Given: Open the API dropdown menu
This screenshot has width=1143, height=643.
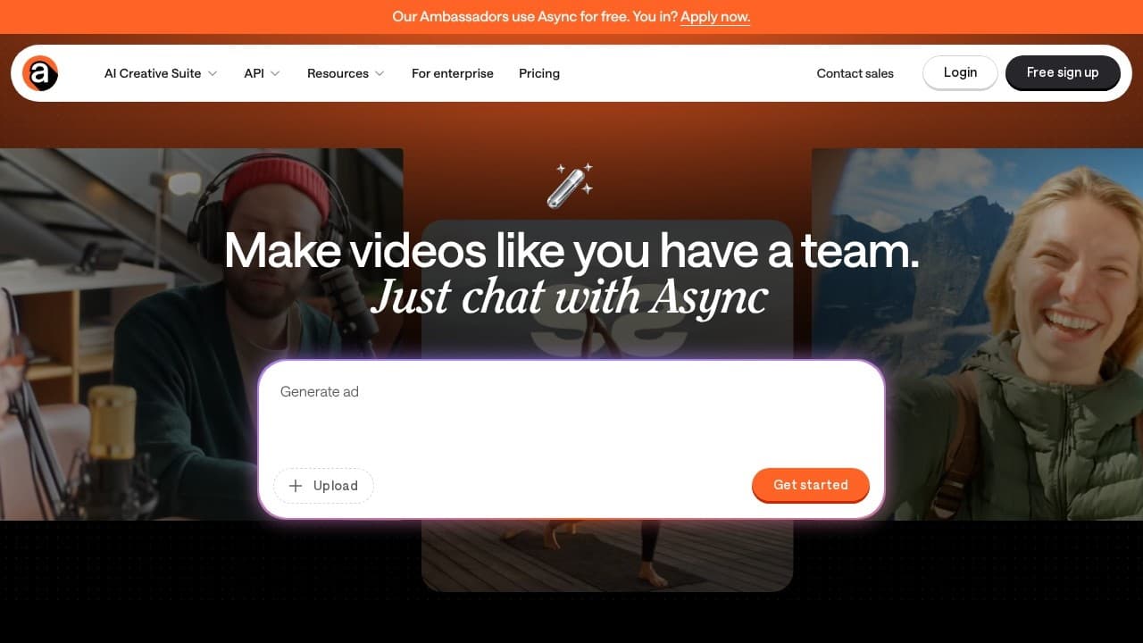Looking at the screenshot, I should tap(262, 73).
